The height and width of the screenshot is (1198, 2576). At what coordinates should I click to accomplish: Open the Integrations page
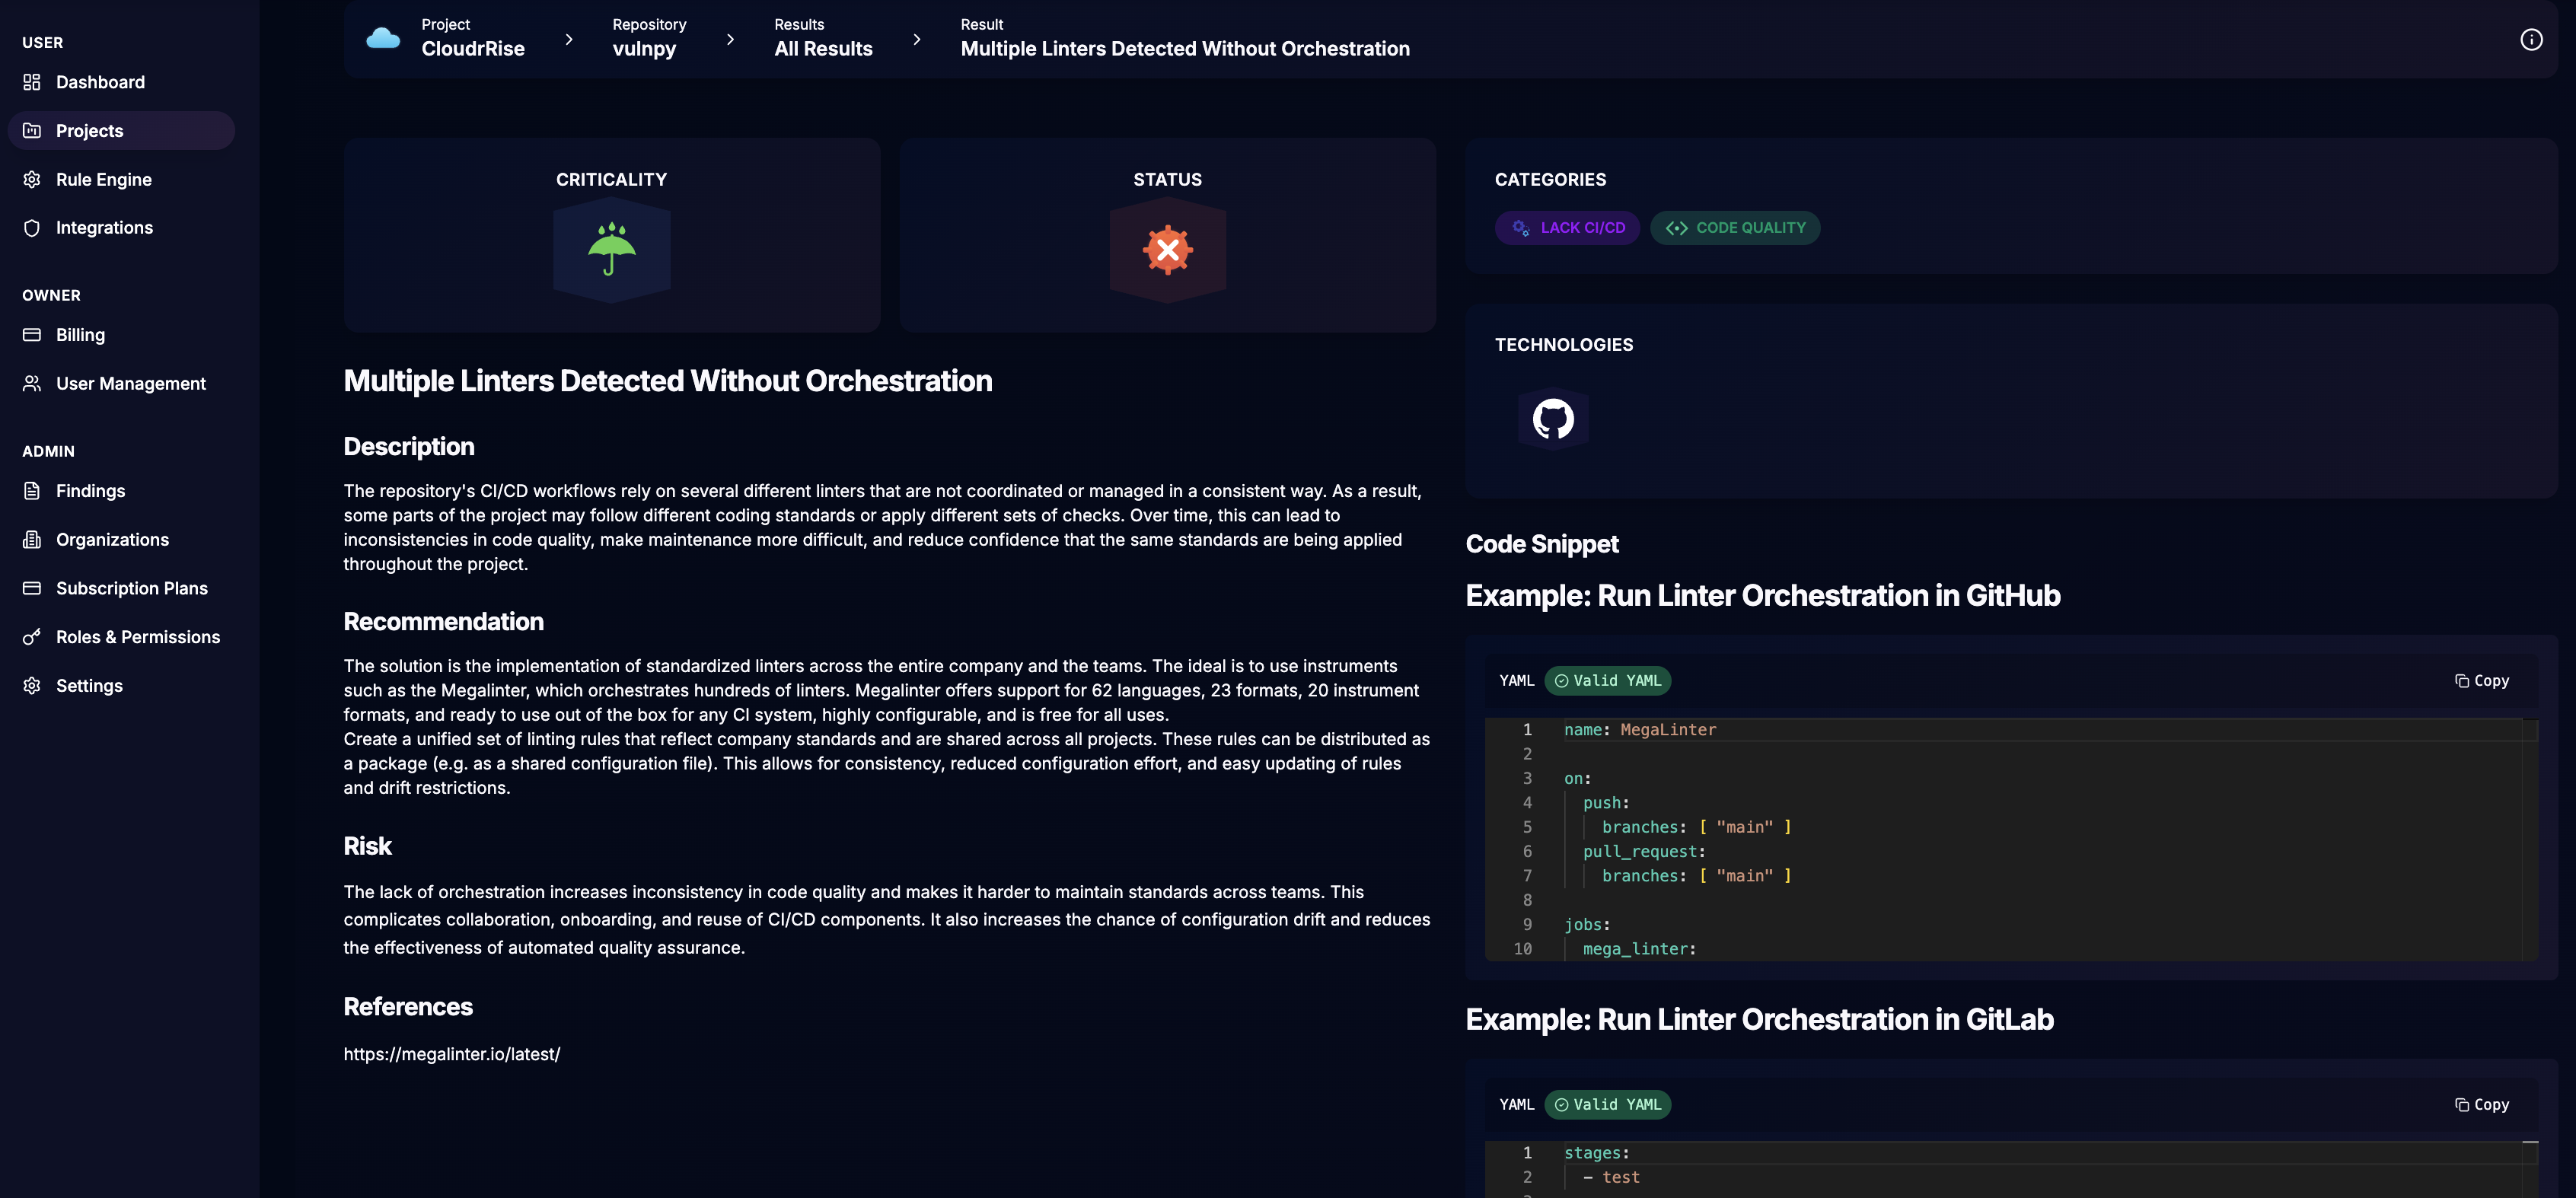[x=105, y=227]
